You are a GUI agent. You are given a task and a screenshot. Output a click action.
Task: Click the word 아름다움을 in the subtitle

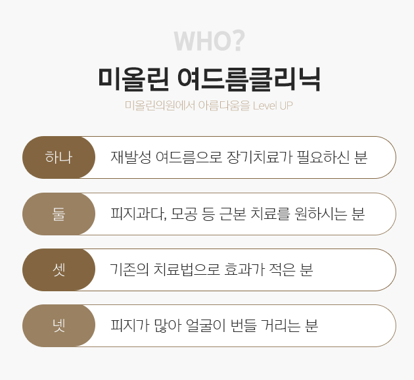click(x=223, y=105)
